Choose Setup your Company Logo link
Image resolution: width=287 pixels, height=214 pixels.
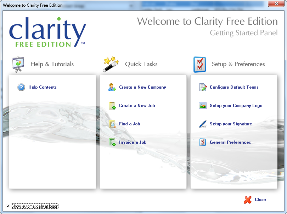tap(236, 106)
